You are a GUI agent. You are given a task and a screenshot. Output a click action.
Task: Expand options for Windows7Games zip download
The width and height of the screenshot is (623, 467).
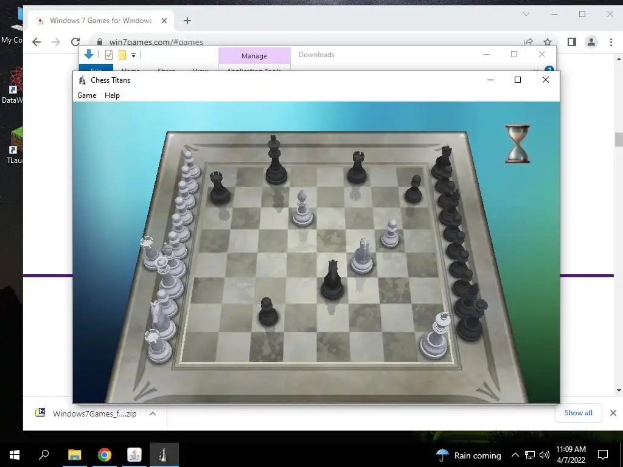pyautogui.click(x=153, y=413)
